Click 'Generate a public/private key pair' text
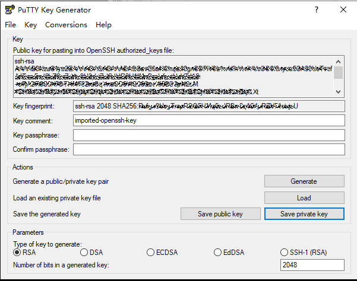This screenshot has height=281, width=357. pos(61,181)
